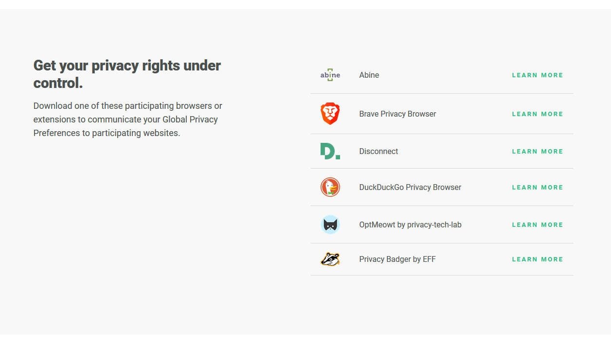The image size is (611, 344).
Task: Click the DuckDuckGo Privacy Browser label
Action: point(410,187)
